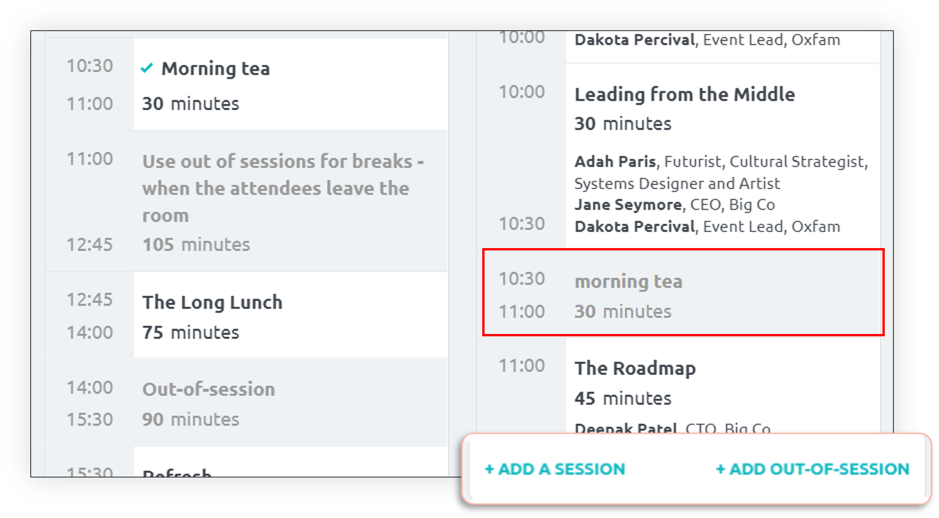
Task: Click speaker name Jane Seymore
Action: pos(628,205)
